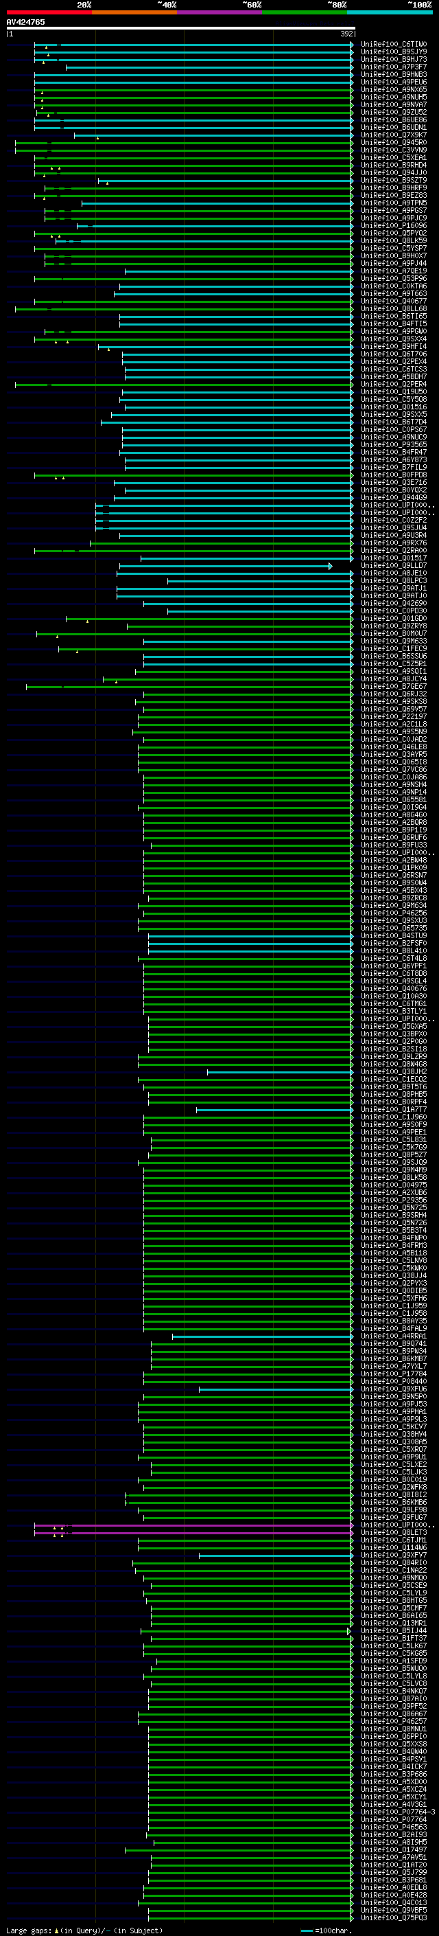
Task: Select hit UniRef100_A9PEU6
Action: [x=394, y=82]
